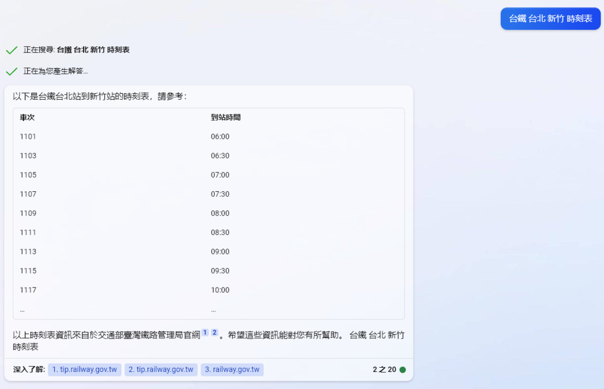Click the green check beside 正在搜尋
The width and height of the screenshot is (604, 389).
tap(12, 50)
